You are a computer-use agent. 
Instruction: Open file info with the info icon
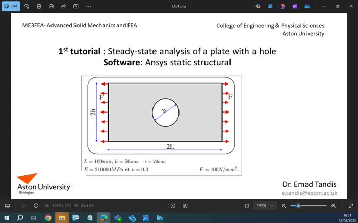pos(36,206)
